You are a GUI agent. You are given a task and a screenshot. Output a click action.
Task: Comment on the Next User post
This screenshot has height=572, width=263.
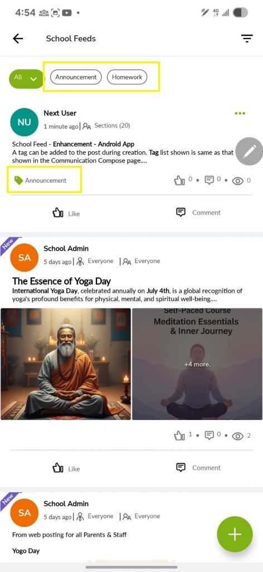point(198,212)
